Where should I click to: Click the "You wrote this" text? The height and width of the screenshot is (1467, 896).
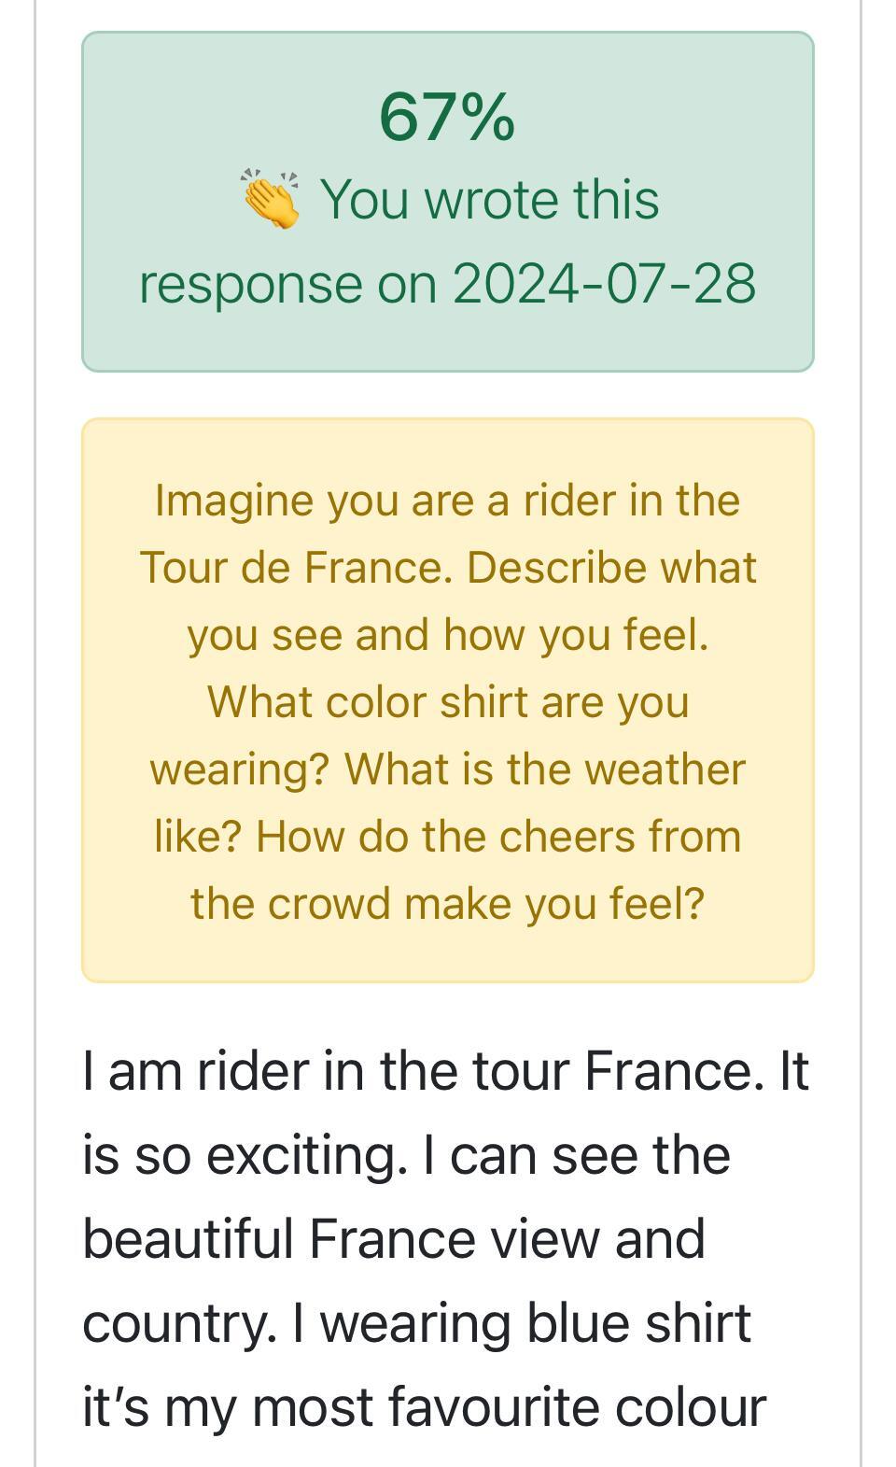[489, 199]
